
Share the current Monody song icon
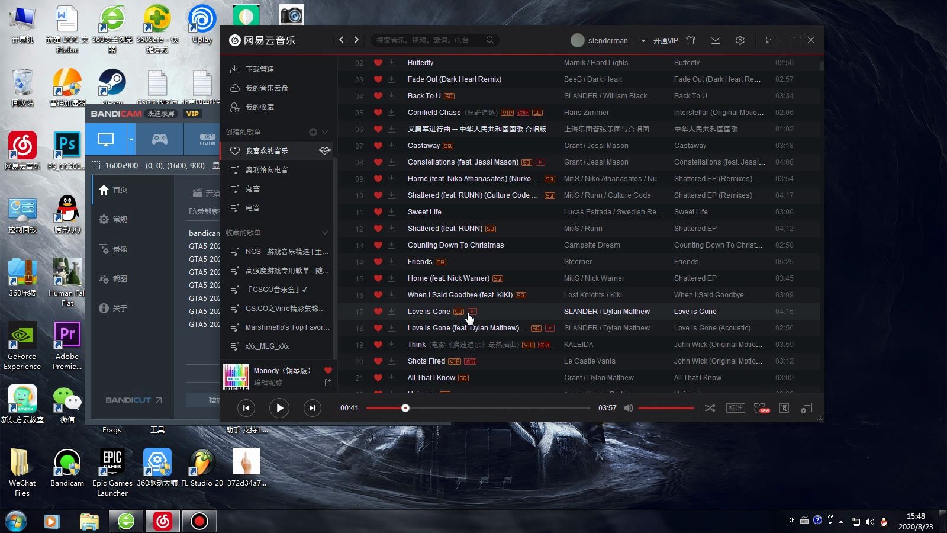[x=328, y=383]
